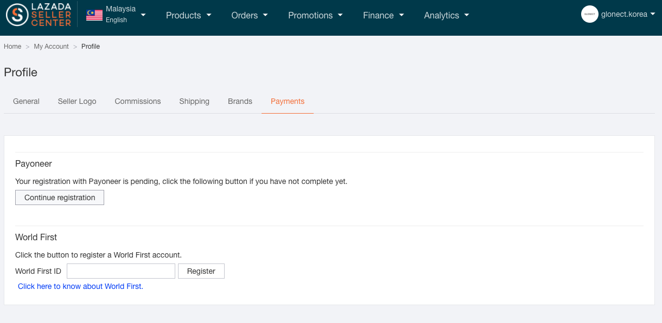Select the Profile breadcrumb item

91,47
